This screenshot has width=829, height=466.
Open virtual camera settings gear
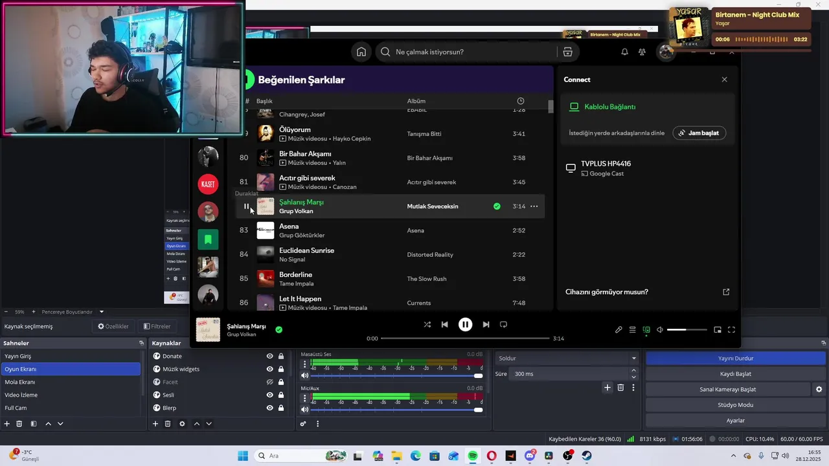(x=819, y=390)
